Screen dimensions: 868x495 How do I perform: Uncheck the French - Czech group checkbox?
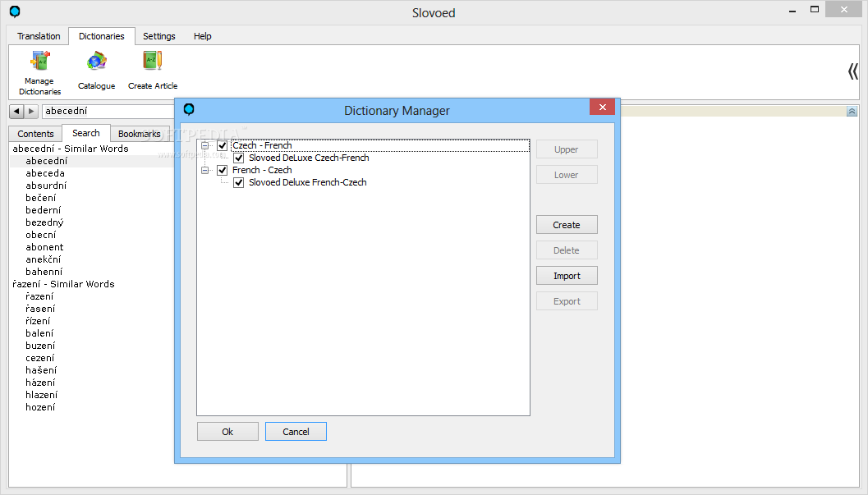222,171
